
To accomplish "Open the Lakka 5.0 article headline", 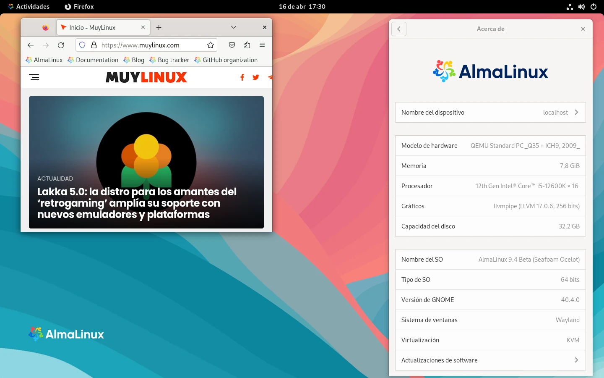I will (137, 203).
